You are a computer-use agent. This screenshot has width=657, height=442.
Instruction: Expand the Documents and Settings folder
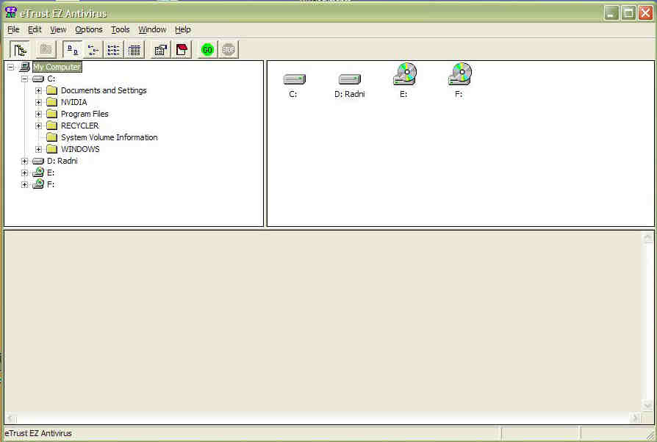(39, 90)
